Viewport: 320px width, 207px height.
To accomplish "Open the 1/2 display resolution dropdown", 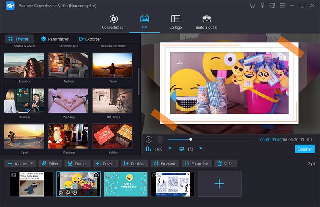I will tap(201, 149).
